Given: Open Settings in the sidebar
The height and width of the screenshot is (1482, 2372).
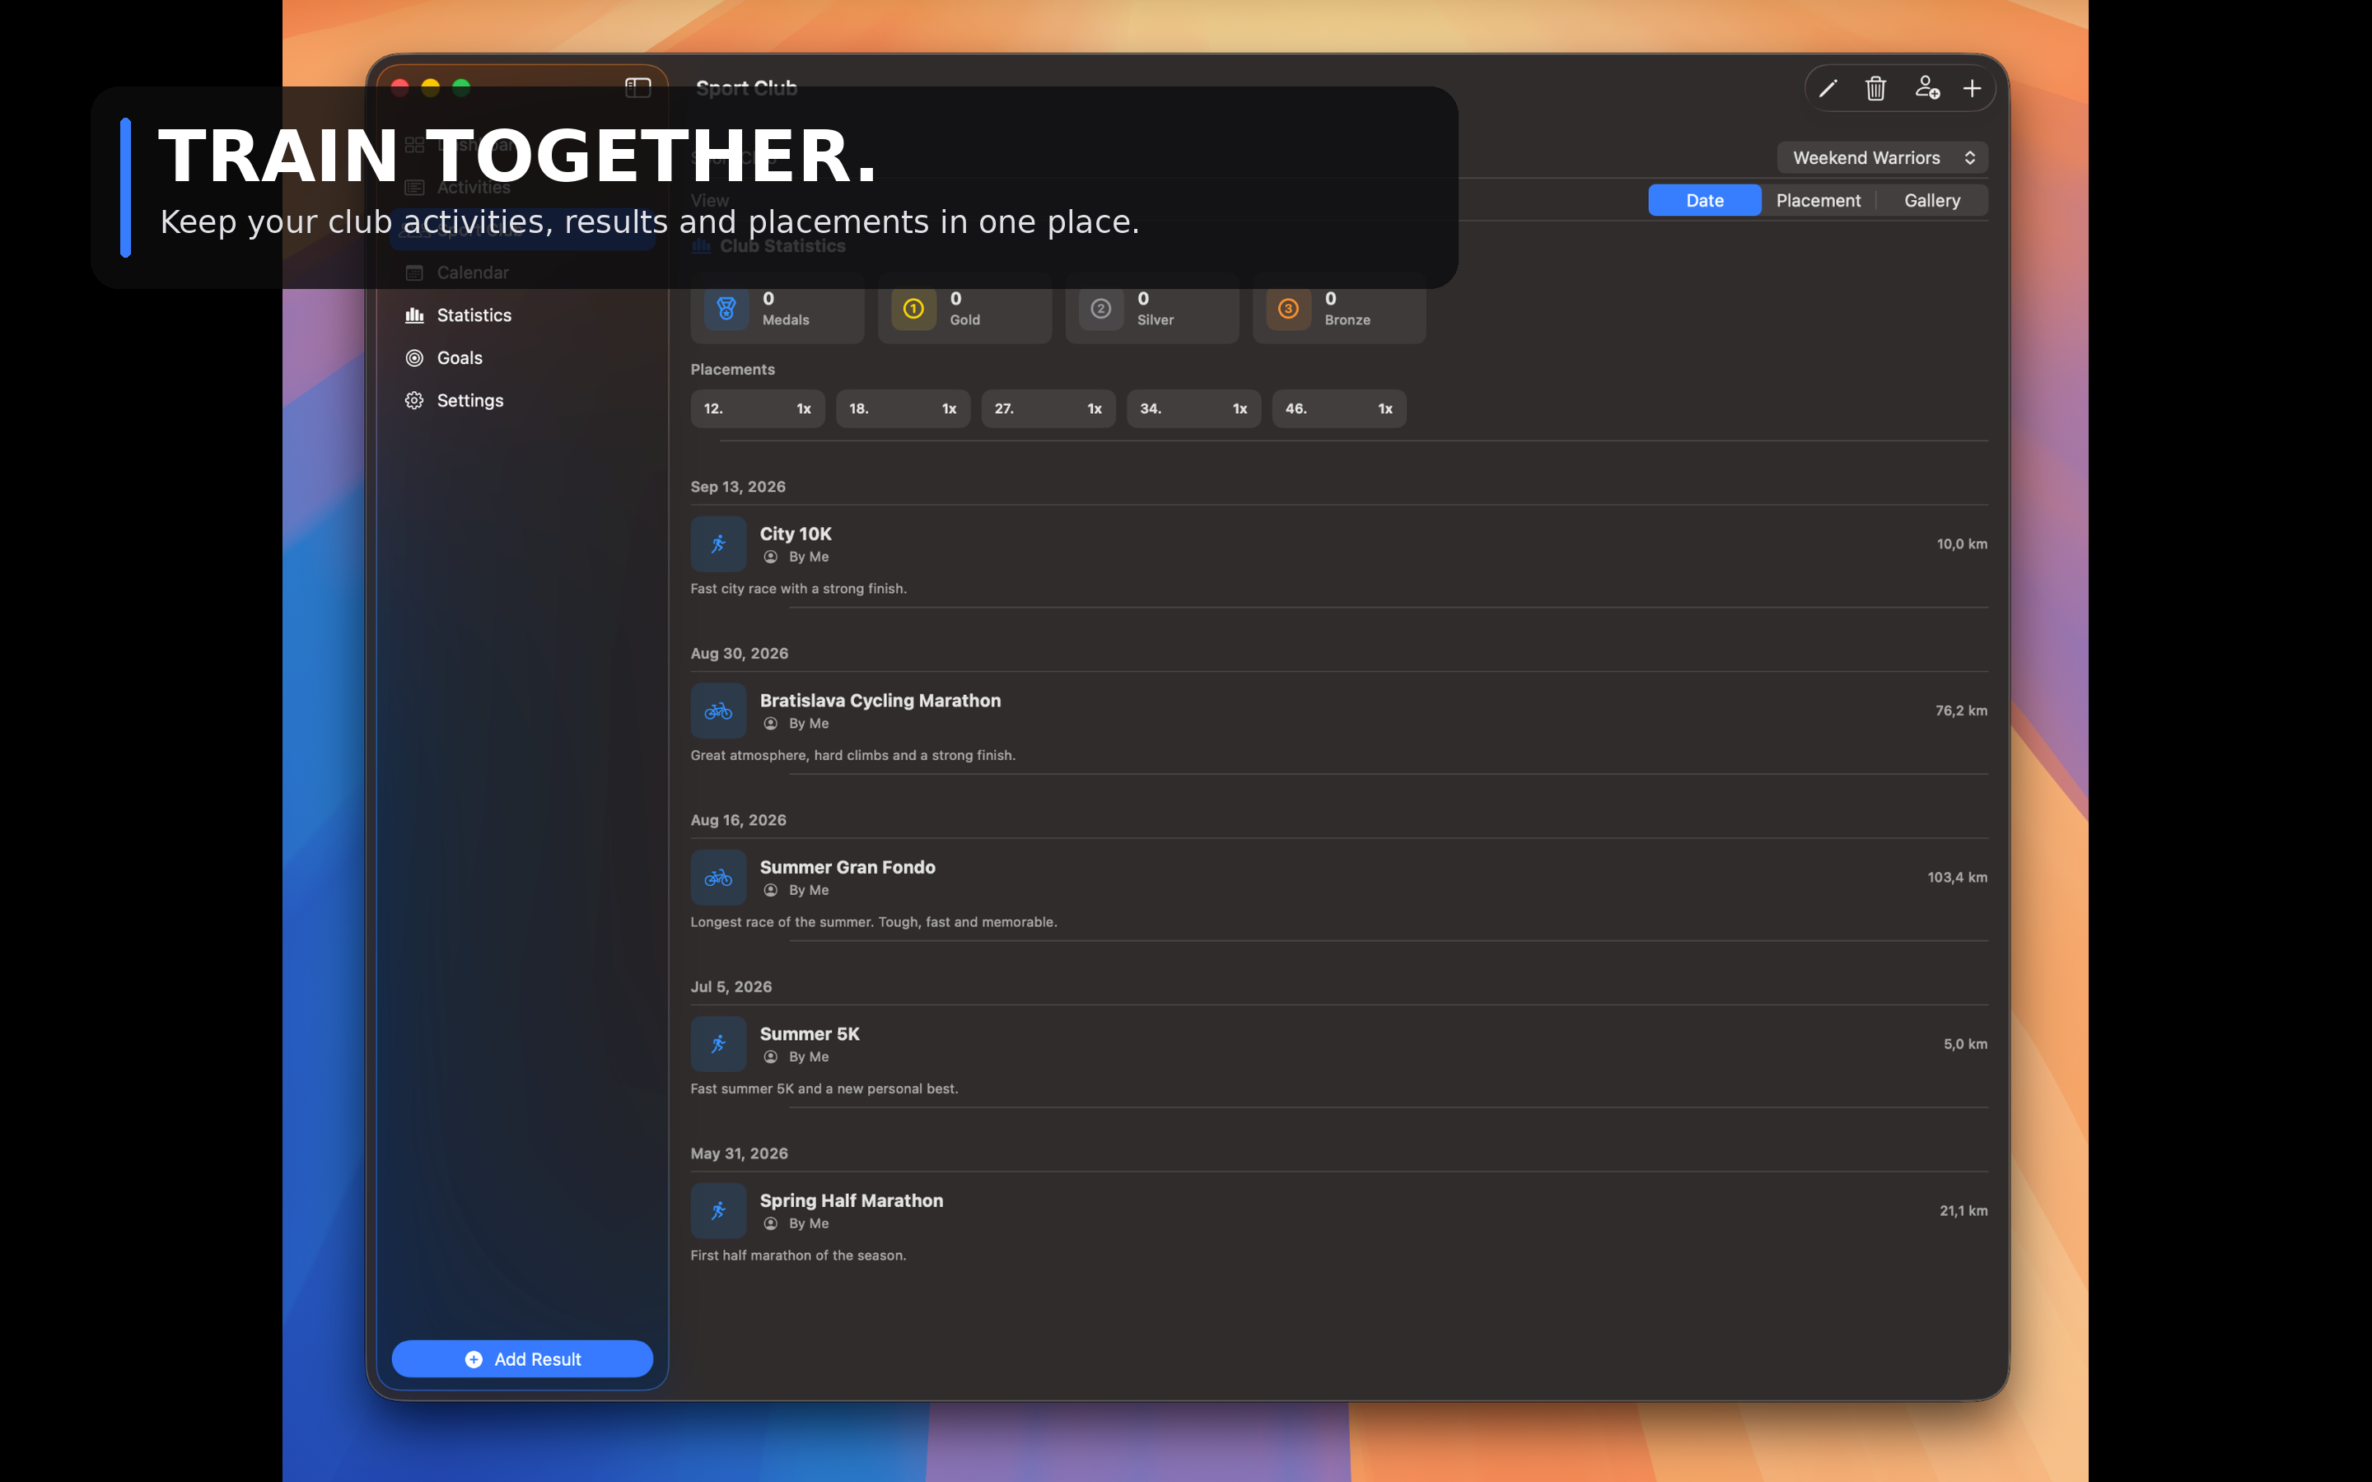Looking at the screenshot, I should tap(522, 400).
